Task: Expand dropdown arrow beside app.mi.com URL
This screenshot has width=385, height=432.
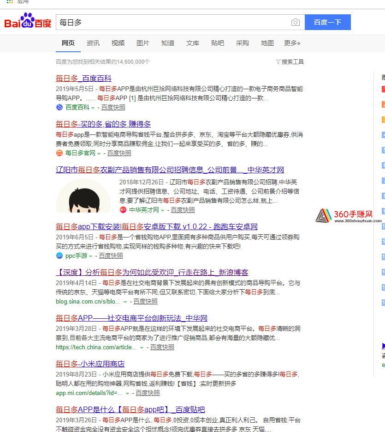Action: click(x=127, y=394)
